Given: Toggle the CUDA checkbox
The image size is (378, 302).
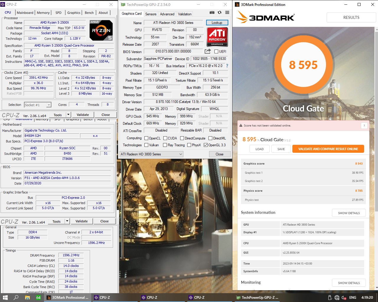Looking at the screenshot, I should click(165, 138).
